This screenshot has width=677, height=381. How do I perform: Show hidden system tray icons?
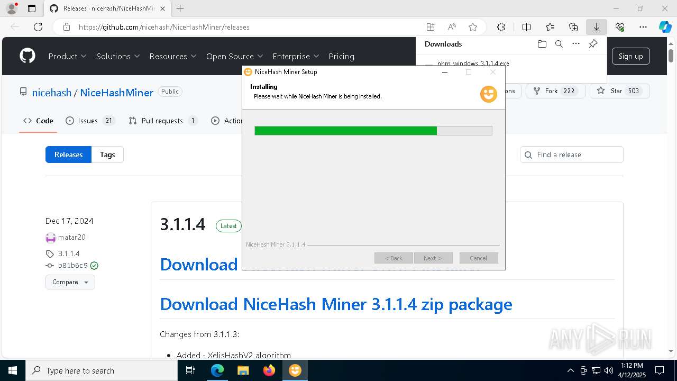[570, 370]
